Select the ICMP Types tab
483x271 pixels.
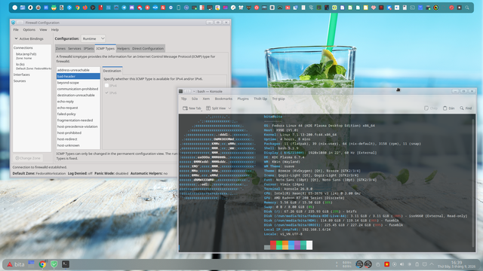click(105, 48)
